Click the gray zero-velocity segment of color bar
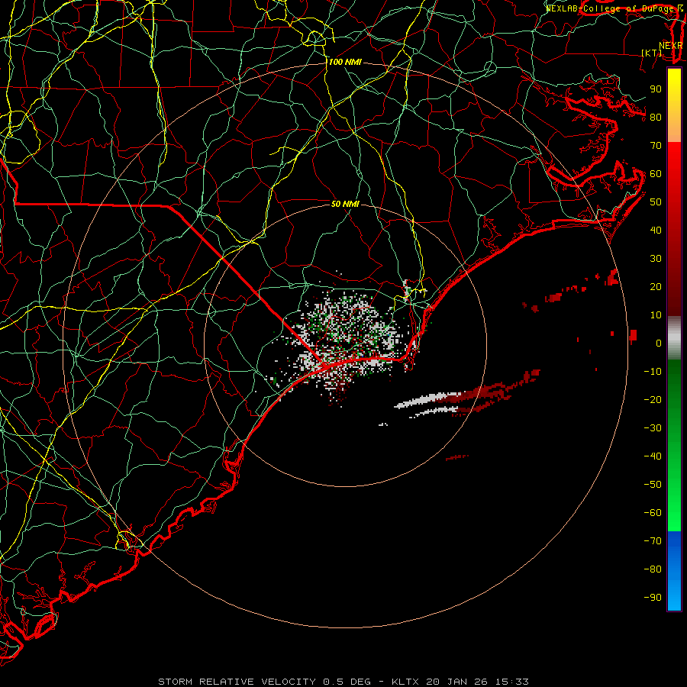The image size is (687, 687). (674, 338)
